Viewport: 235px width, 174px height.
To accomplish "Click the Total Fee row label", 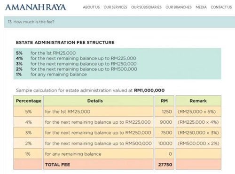I will point(58,165).
